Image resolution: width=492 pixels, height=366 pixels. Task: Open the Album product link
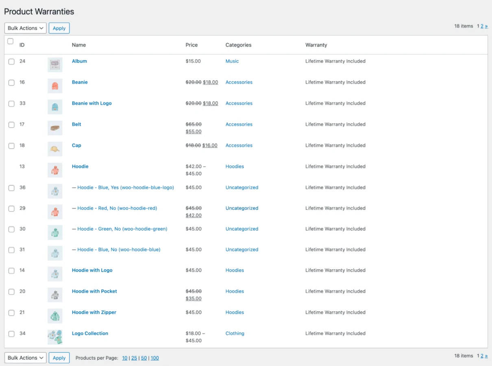pyautogui.click(x=79, y=61)
